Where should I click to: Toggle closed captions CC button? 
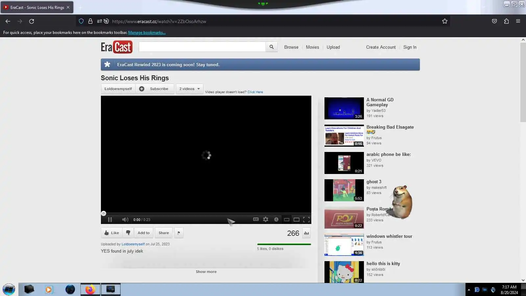(x=256, y=219)
